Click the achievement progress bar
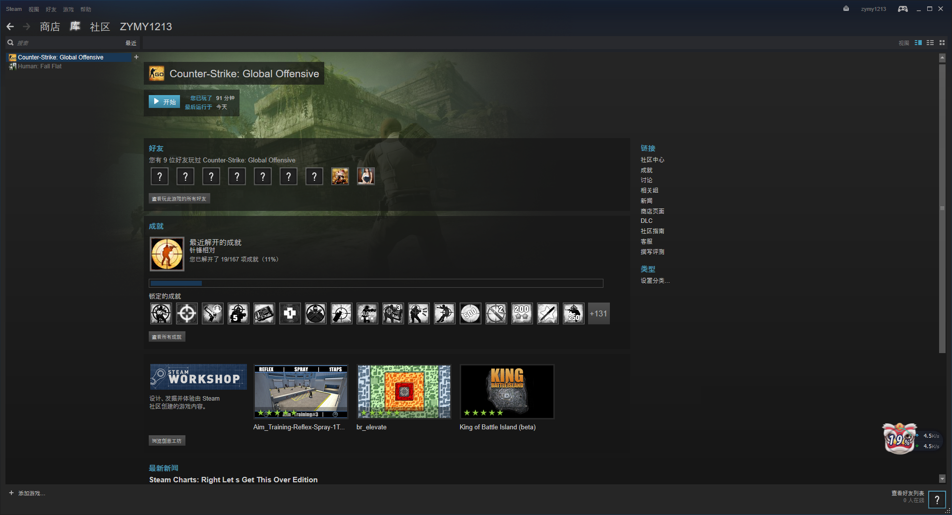Image resolution: width=952 pixels, height=515 pixels. coord(376,283)
